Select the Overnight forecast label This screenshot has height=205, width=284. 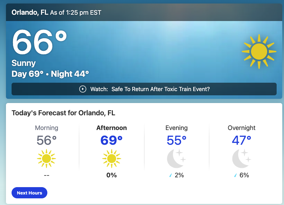coord(242,128)
